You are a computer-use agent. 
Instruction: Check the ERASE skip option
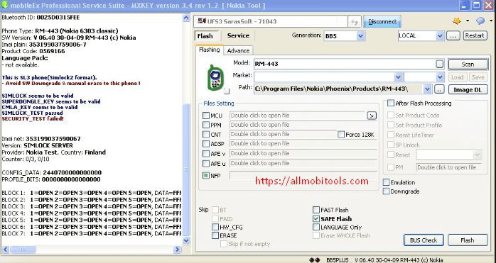(215, 235)
